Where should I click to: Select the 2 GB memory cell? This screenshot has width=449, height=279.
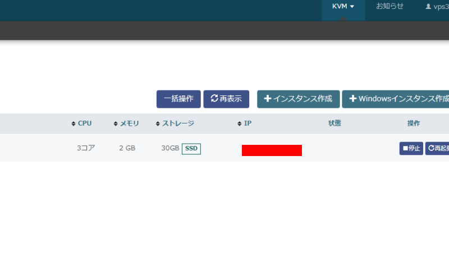coord(127,148)
